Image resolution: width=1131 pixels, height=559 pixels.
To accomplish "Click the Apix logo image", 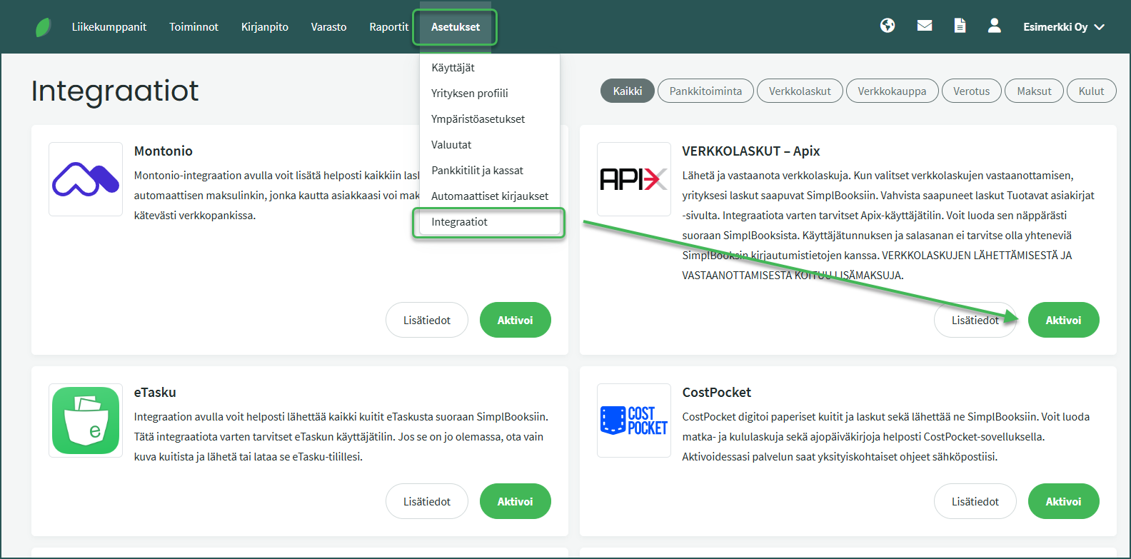I will [x=633, y=179].
